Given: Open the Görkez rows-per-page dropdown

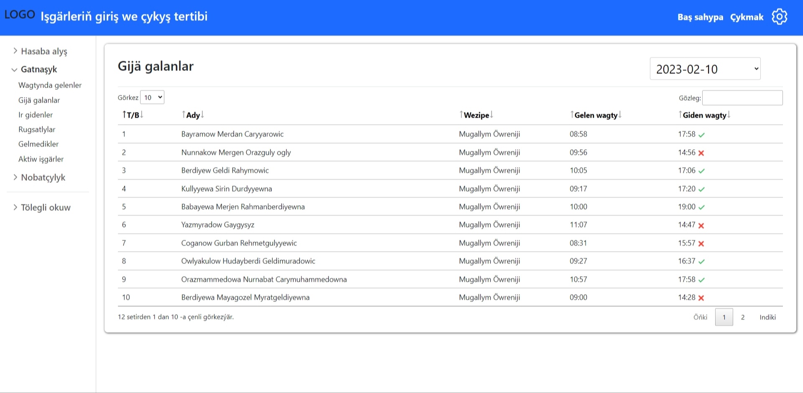Looking at the screenshot, I should point(152,97).
